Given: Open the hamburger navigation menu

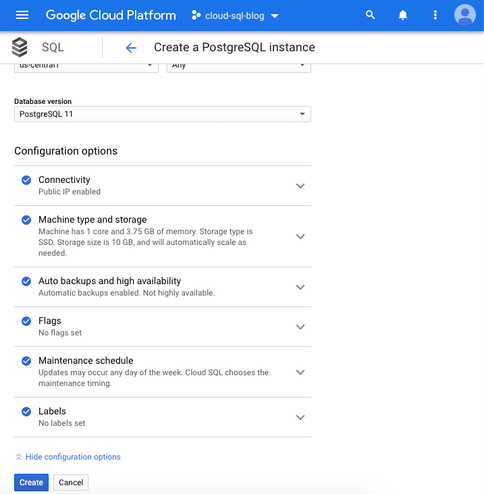Looking at the screenshot, I should coord(22,15).
